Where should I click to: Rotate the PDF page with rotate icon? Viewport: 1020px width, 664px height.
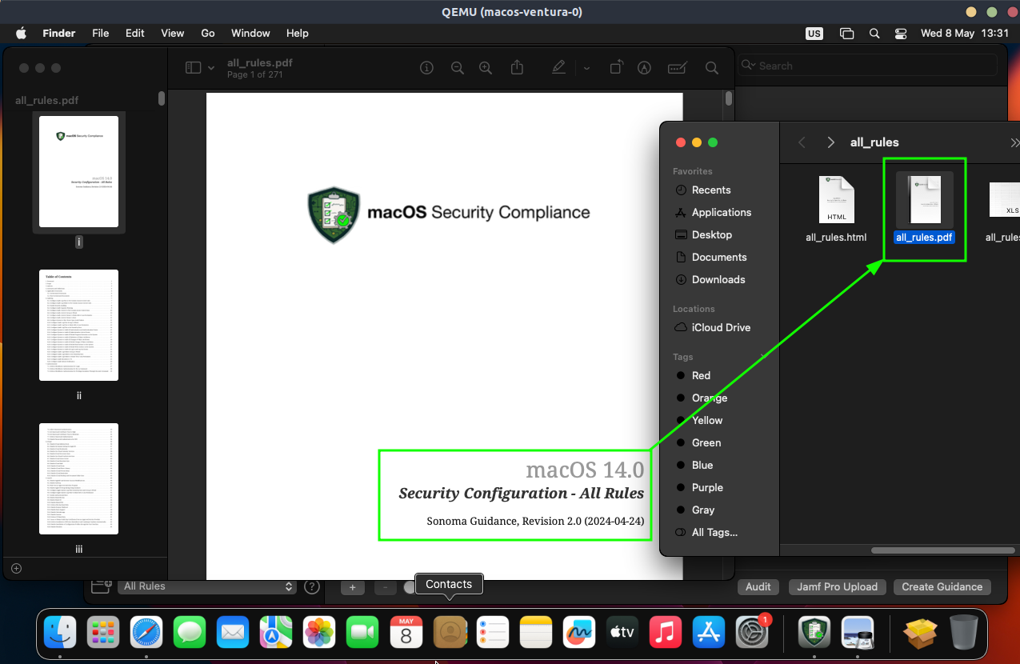coord(616,68)
